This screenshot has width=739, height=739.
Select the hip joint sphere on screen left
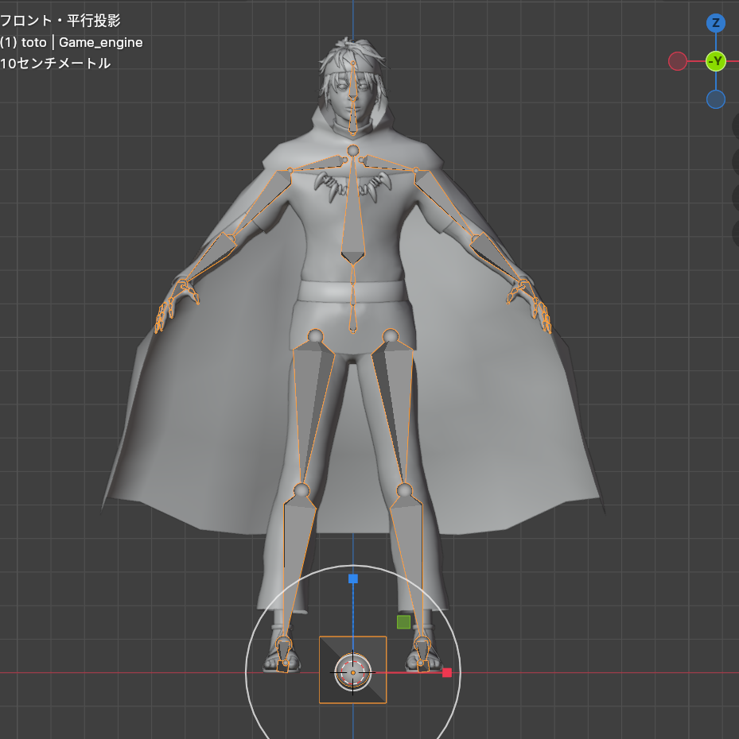pyautogui.click(x=315, y=336)
